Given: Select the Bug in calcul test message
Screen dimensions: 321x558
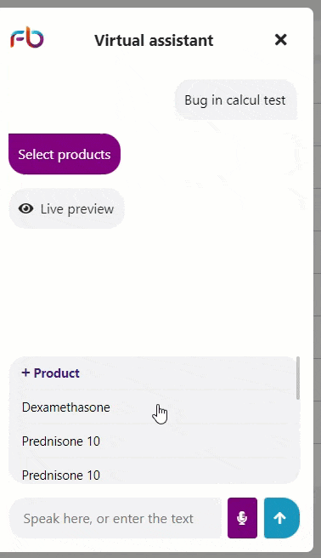Looking at the screenshot, I should point(235,100).
